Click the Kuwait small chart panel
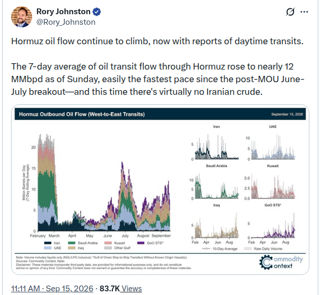Image resolution: width=322 pixels, height=295 pixels. coord(272,182)
